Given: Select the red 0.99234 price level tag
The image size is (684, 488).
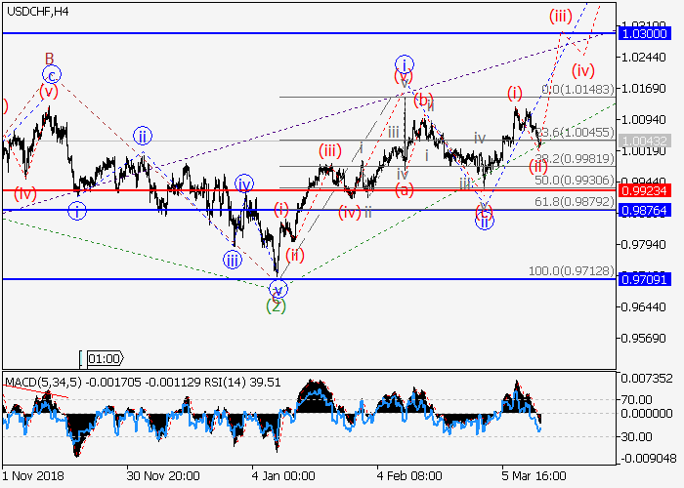Looking at the screenshot, I should coord(649,190).
